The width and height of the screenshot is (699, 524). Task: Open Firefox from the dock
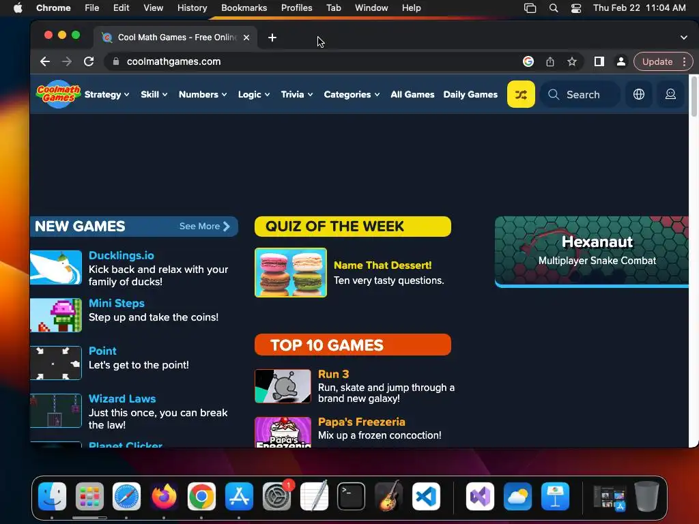pyautogui.click(x=164, y=497)
